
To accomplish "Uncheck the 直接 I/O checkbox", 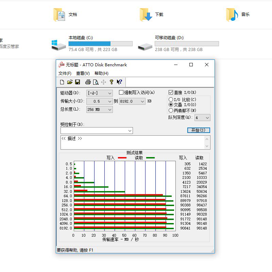I will (171, 92).
